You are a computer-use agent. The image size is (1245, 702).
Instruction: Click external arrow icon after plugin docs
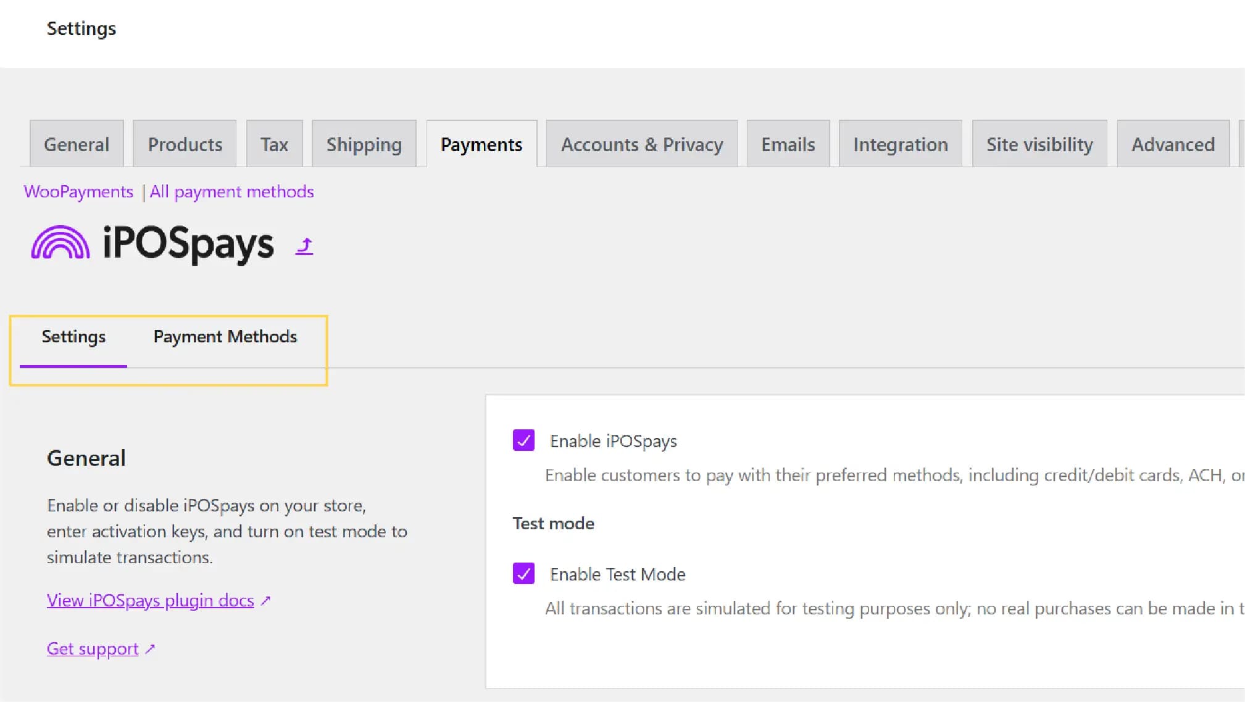pos(266,600)
